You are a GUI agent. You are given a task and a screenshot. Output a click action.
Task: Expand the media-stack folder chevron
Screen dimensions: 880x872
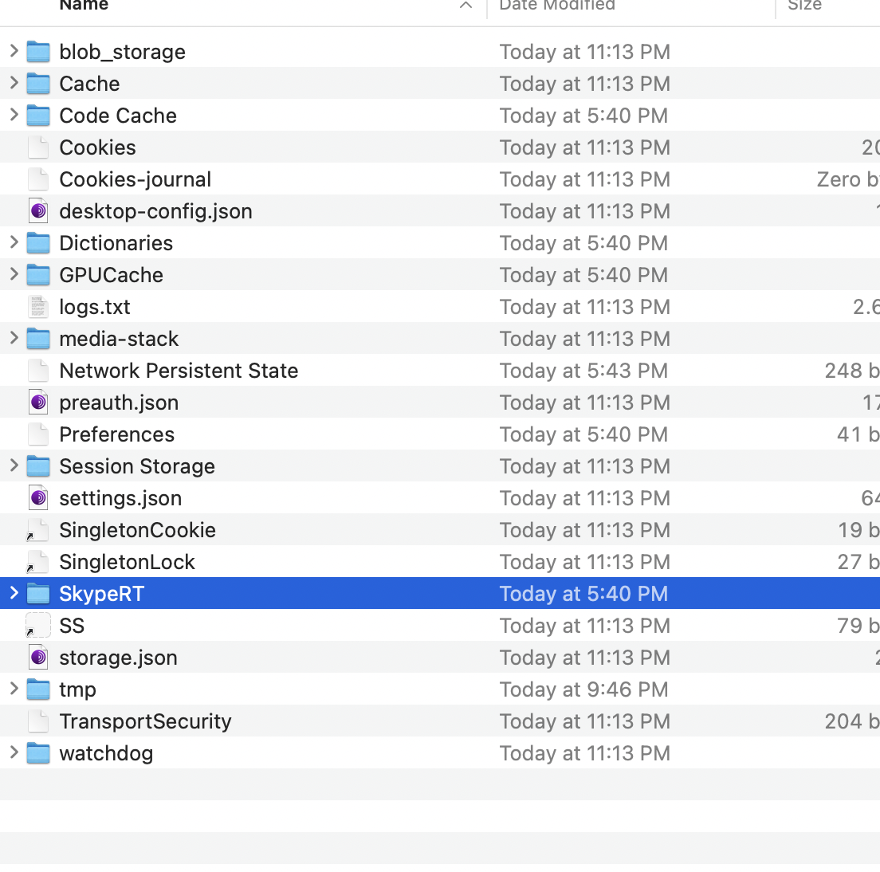14,339
